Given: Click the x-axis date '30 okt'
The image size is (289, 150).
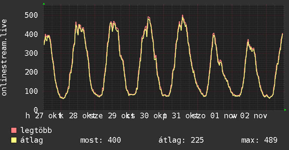Looking at the screenshot, I should [x=153, y=116].
